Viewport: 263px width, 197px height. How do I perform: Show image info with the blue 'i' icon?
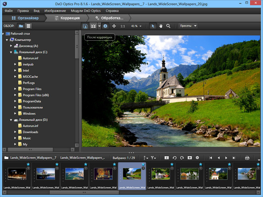click(x=105, y=26)
